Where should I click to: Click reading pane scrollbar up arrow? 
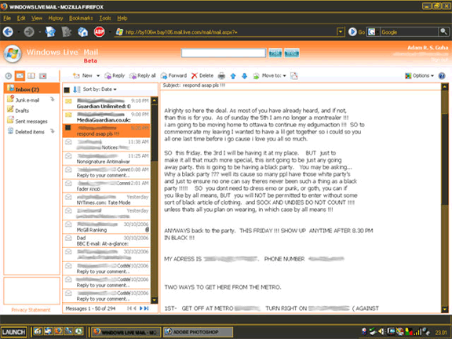(x=445, y=86)
